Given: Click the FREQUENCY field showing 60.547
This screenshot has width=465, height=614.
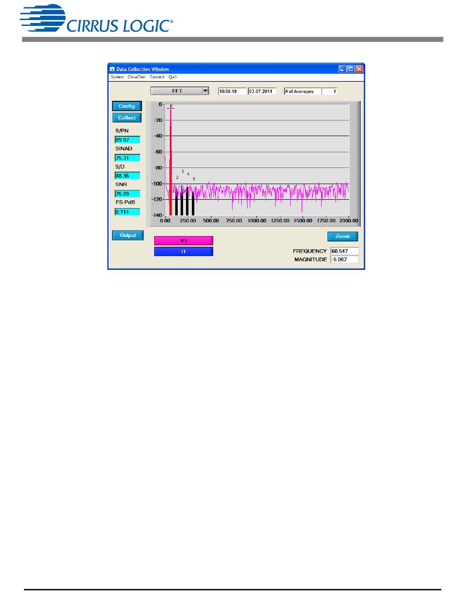Looking at the screenshot, I should point(345,251).
